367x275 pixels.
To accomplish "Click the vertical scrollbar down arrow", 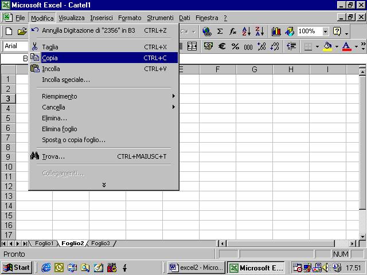I will click(362, 237).
